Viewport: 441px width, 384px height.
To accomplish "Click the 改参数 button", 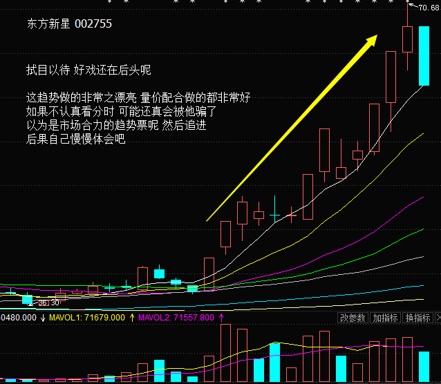I will pos(352,318).
